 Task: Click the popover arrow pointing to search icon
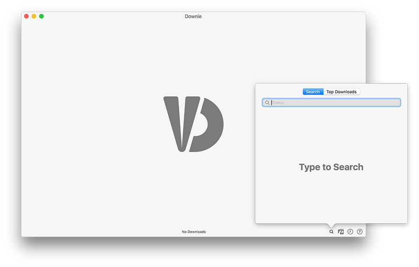click(331, 226)
